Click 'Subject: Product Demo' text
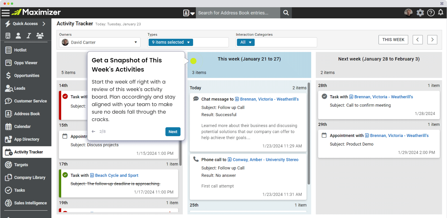 (351, 144)
